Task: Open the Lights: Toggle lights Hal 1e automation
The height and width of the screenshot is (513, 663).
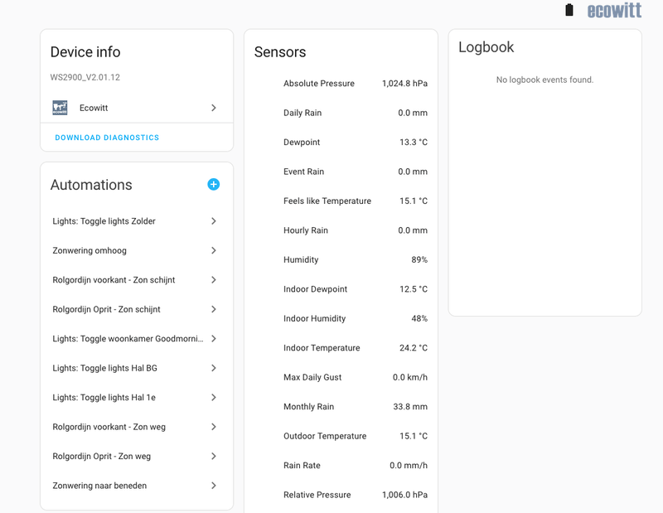Action: click(x=104, y=398)
